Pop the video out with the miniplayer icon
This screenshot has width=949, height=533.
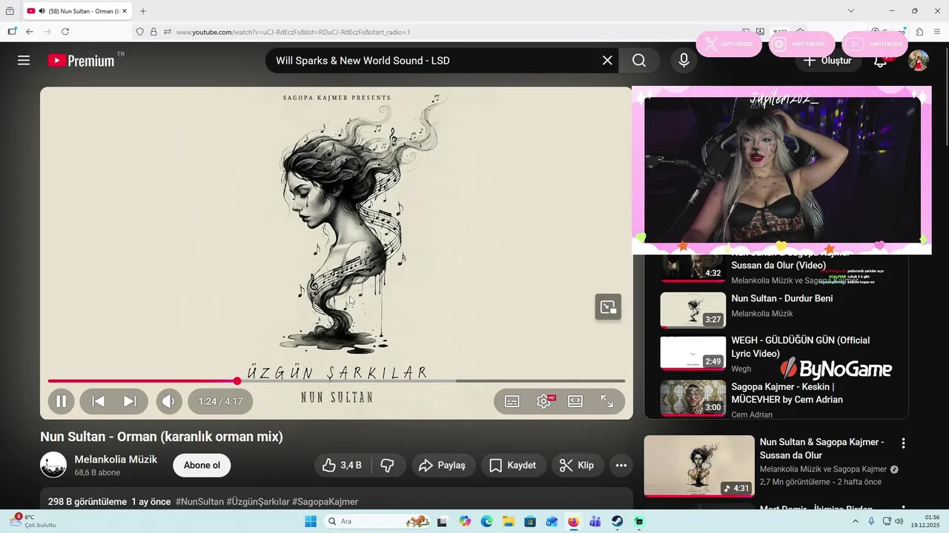[608, 307]
